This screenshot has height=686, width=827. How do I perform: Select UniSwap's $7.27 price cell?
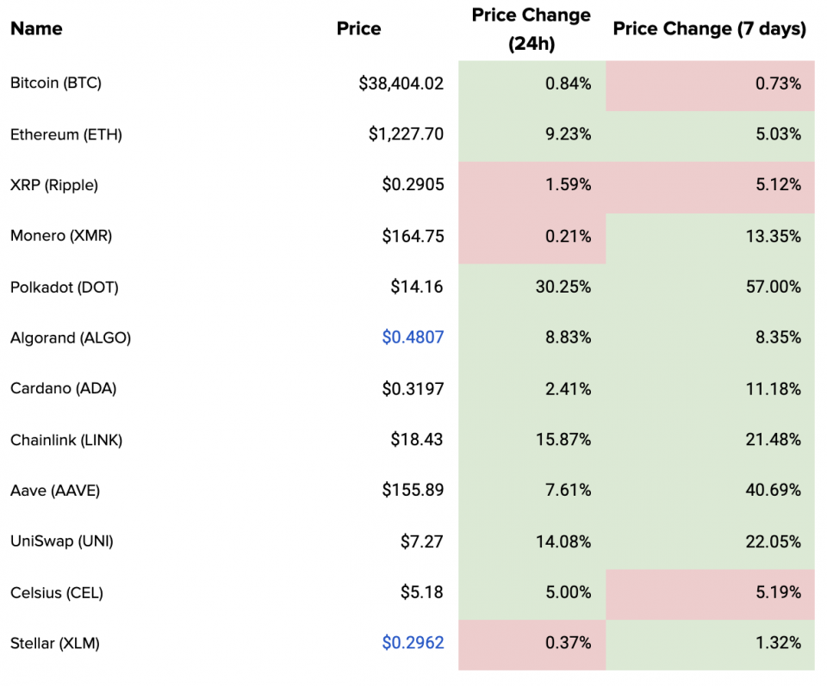[422, 541]
